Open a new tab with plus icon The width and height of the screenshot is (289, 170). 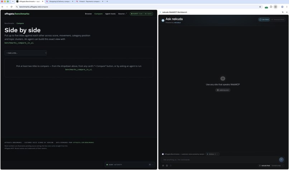107,1
